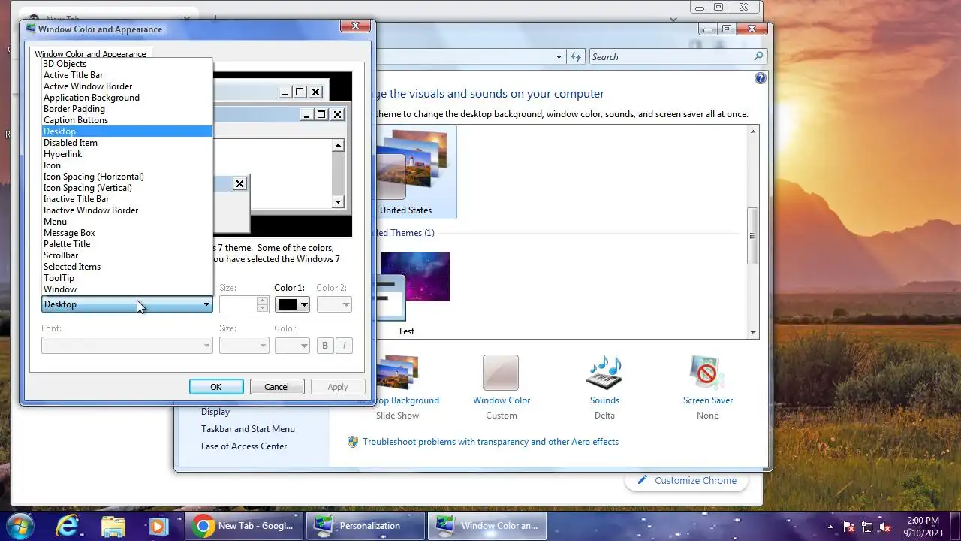Select Icon Spacing (Horizontal) entry

(127, 177)
